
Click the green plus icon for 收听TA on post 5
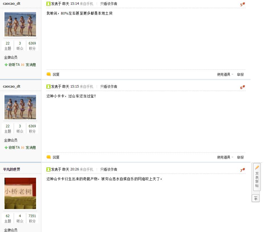(6, 65)
